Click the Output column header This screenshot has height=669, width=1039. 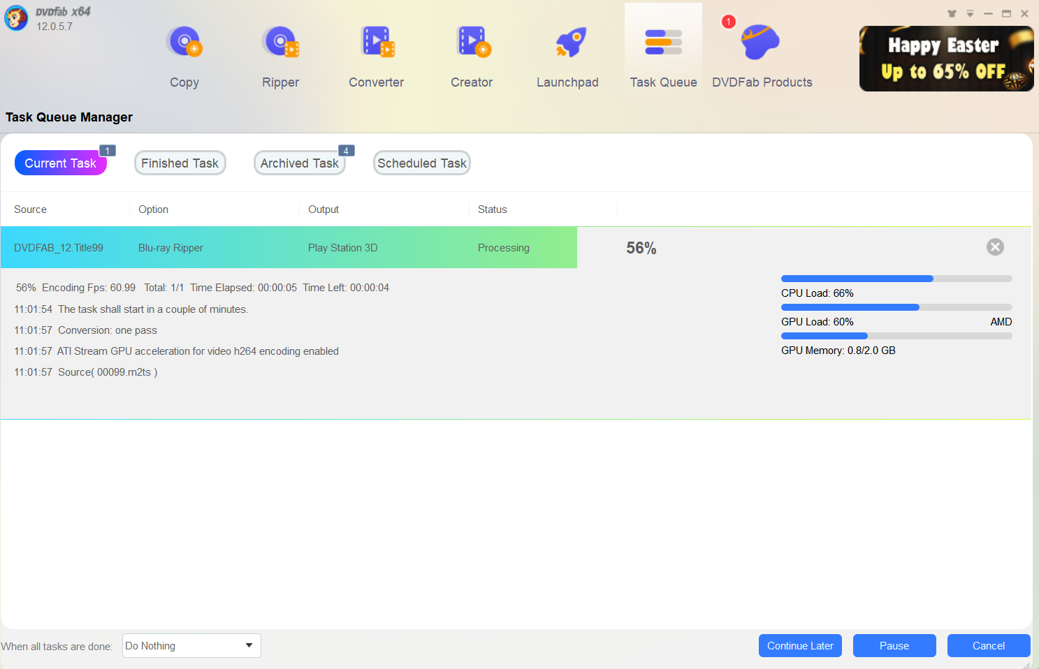coord(324,209)
